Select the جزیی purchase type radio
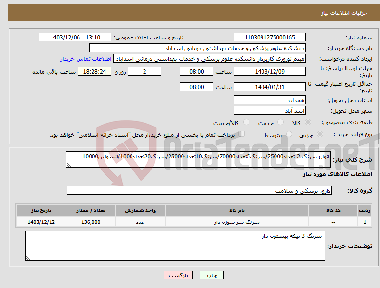 320,134
